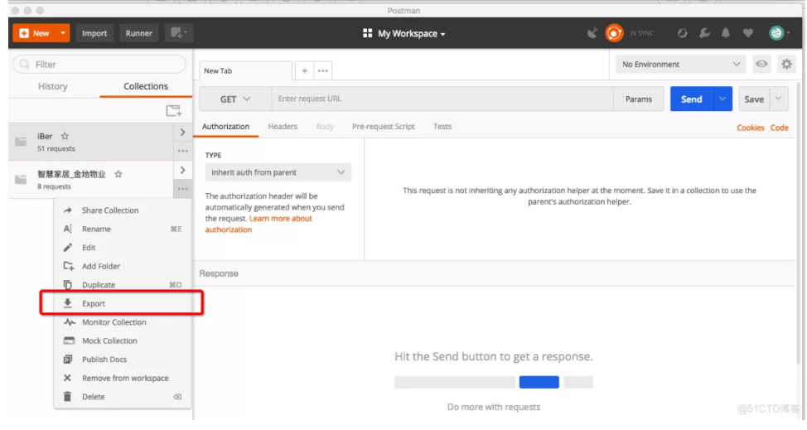Choose Duplicate from context menu

click(x=123, y=284)
